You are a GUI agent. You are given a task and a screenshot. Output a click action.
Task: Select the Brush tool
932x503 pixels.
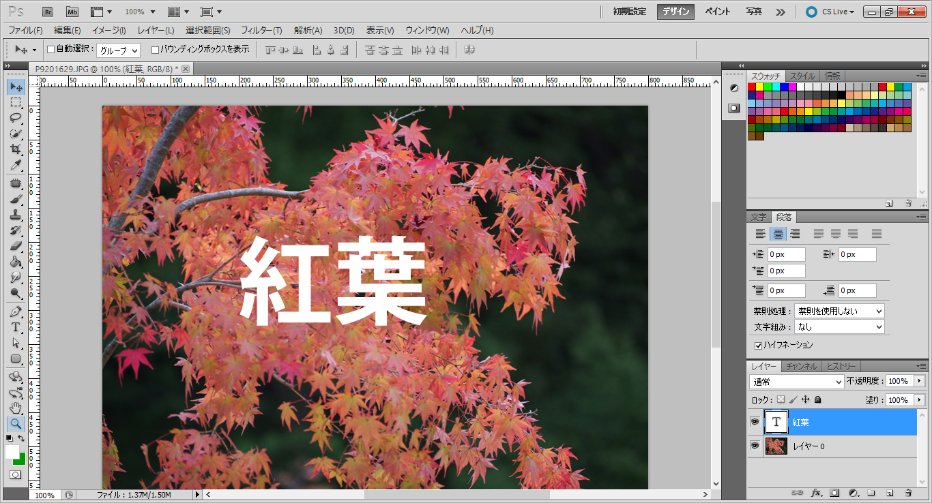tap(16, 200)
